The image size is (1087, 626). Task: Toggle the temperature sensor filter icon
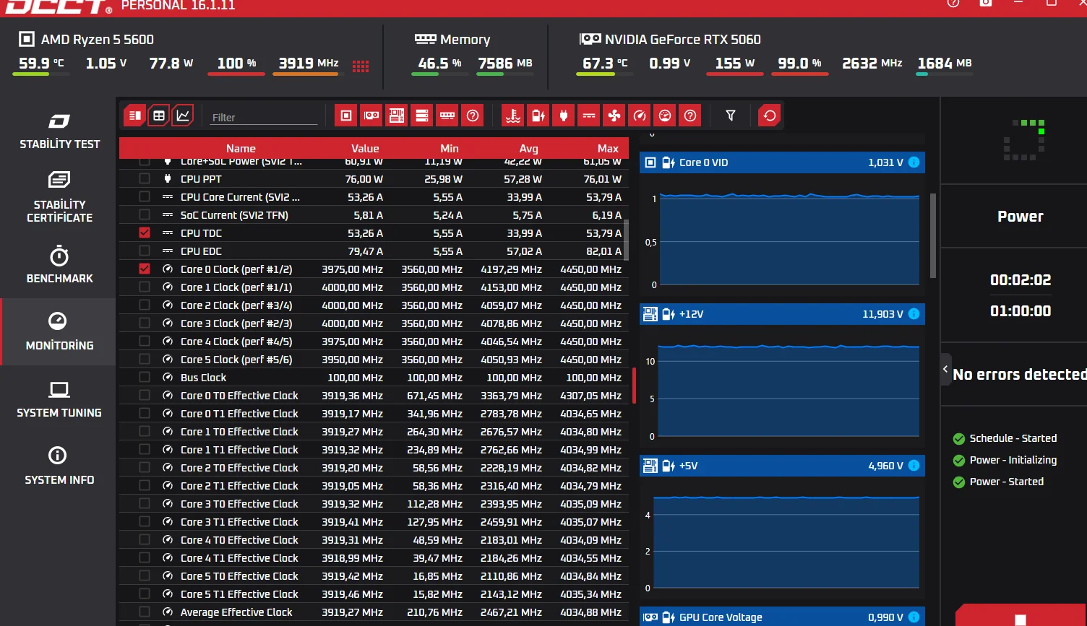(x=513, y=116)
